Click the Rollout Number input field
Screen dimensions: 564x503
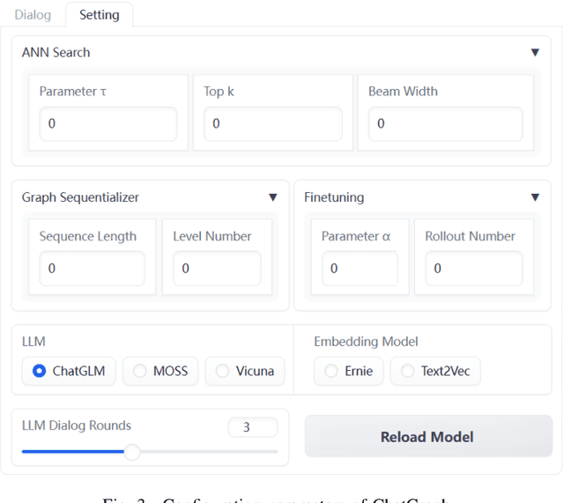473,269
